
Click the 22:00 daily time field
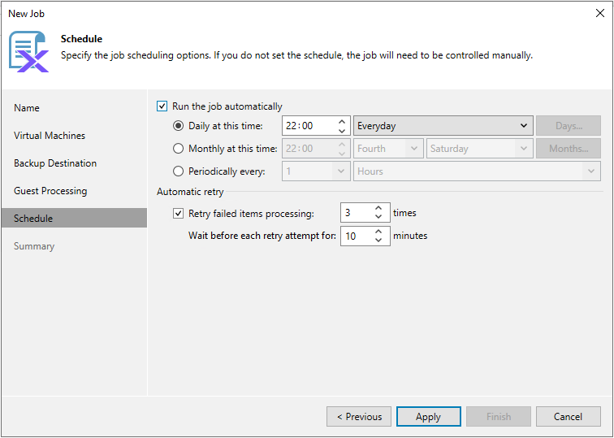(309, 126)
